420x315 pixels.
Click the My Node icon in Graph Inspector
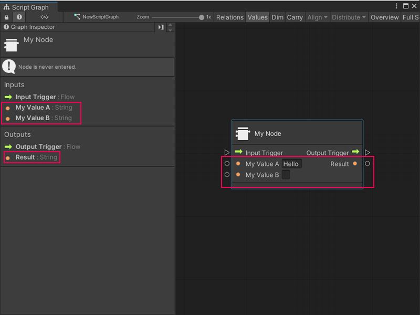tap(13, 45)
